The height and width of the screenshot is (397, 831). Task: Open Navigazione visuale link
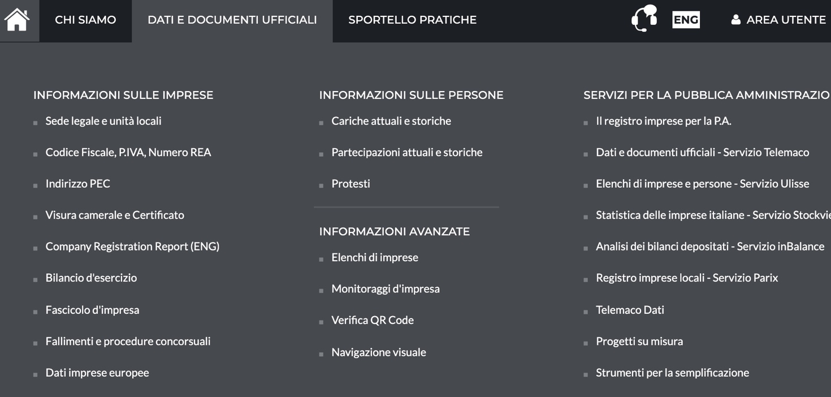[x=379, y=352]
